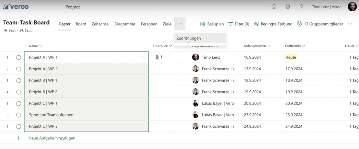Viewport: 359px width, 149px height.
Task: Click the help question mark icon
Action: pos(302,7)
